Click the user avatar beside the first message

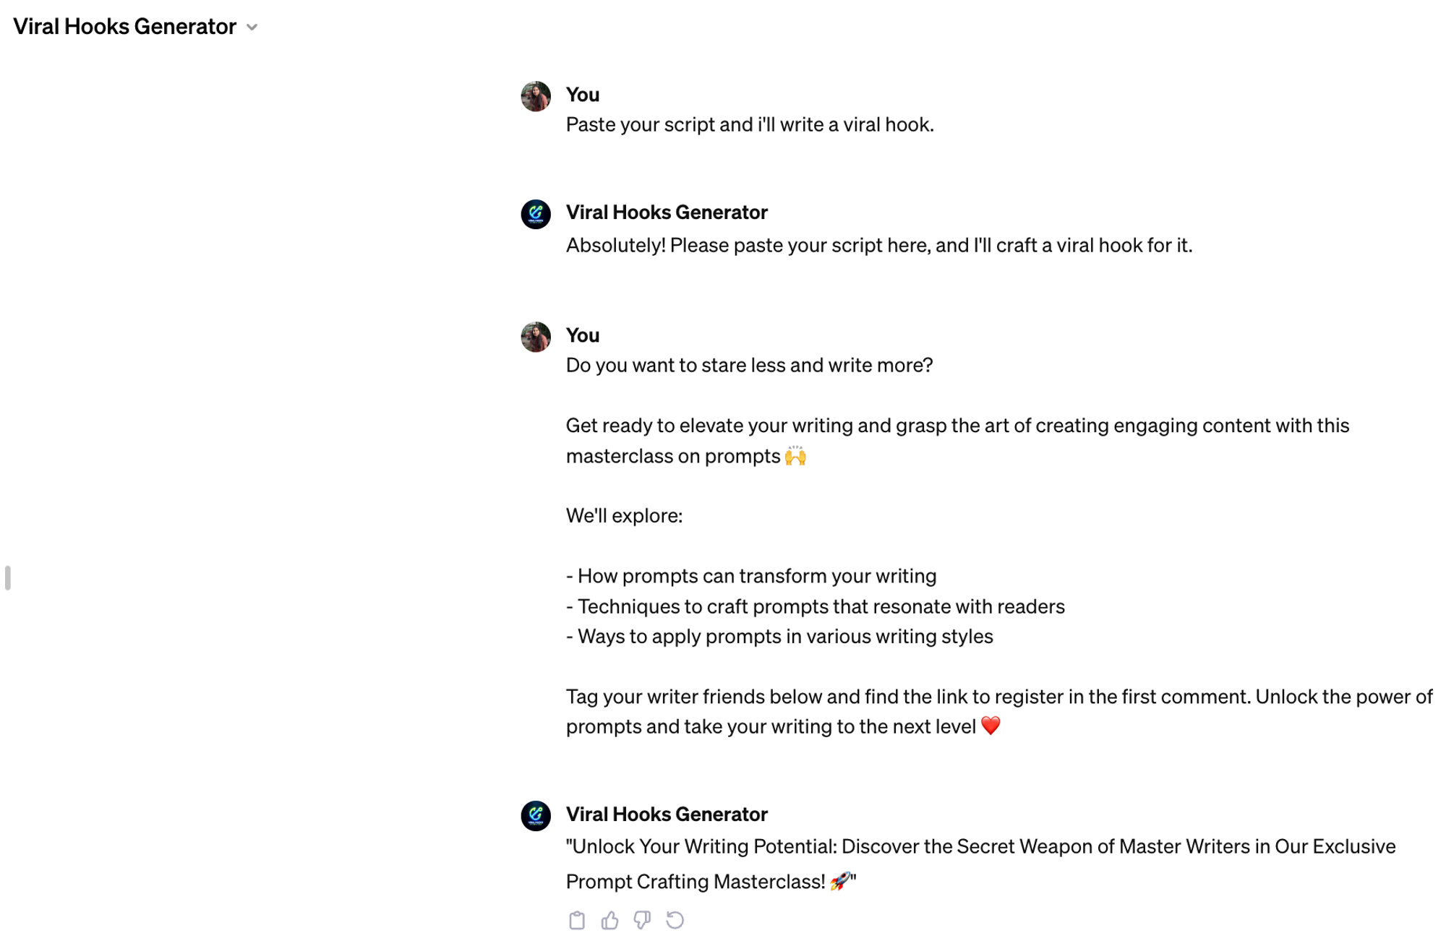pos(536,96)
